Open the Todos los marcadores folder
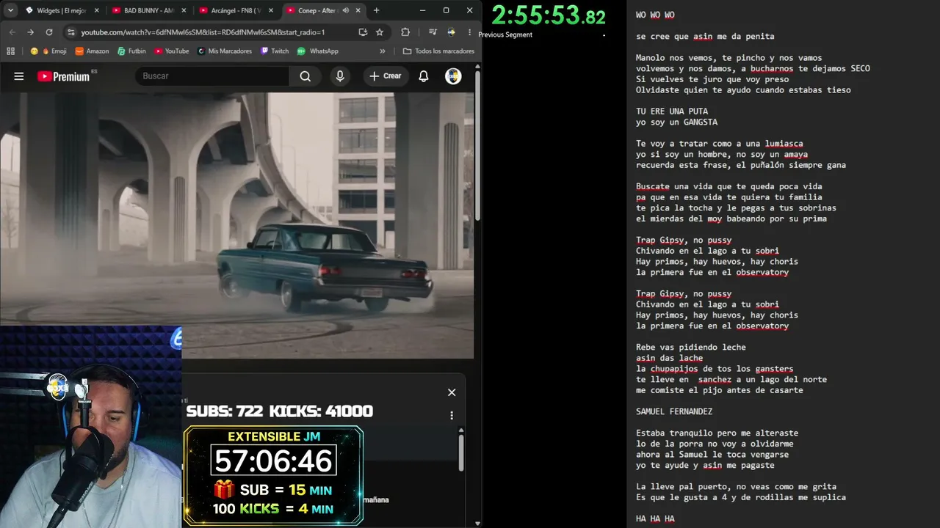 pos(438,51)
